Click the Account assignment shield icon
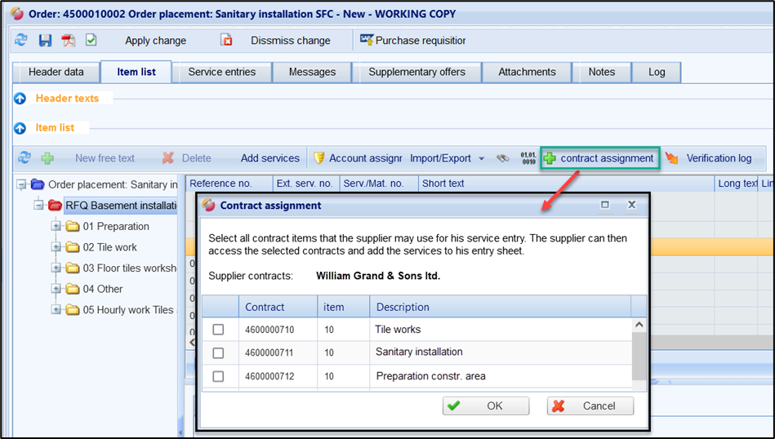The image size is (775, 439). [x=318, y=158]
